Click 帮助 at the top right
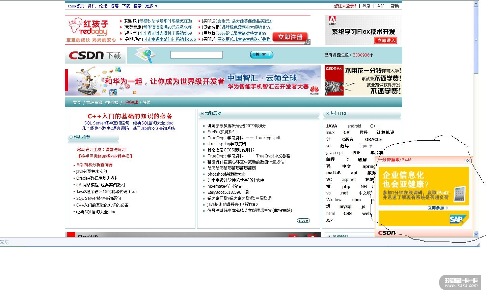The height and width of the screenshot is (293, 486). 395,6
